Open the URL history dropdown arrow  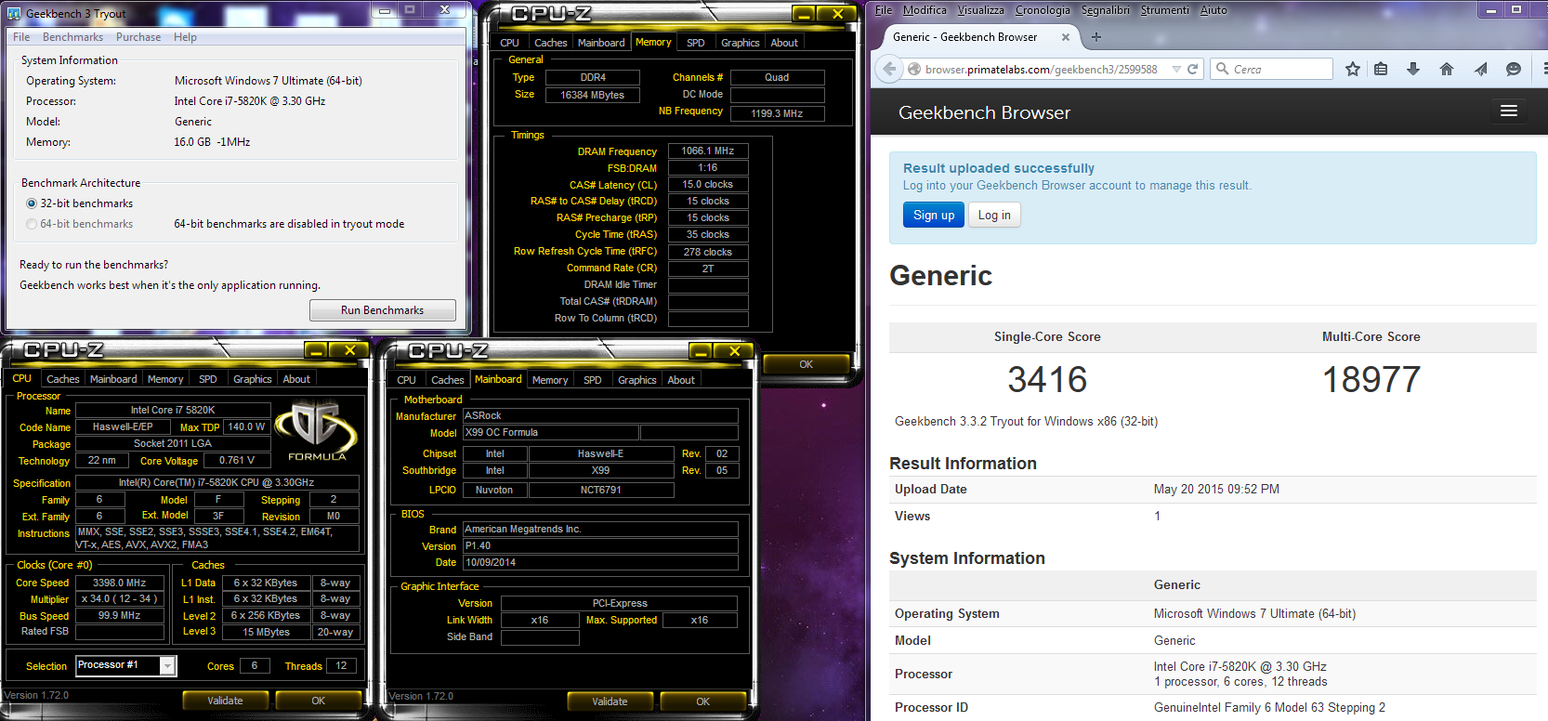click(x=1176, y=70)
